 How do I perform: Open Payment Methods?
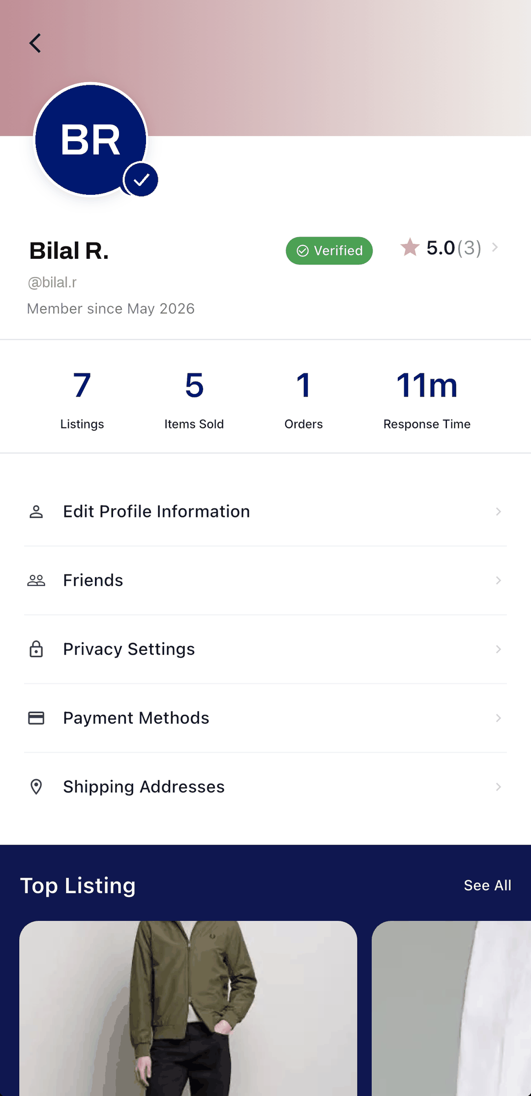tap(265, 718)
